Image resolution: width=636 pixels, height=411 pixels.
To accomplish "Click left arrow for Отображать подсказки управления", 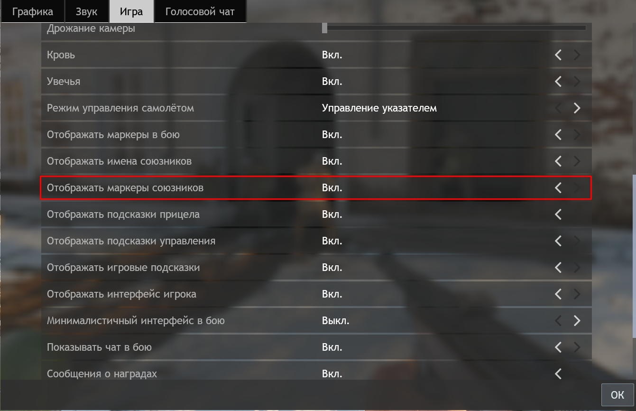I will point(558,241).
